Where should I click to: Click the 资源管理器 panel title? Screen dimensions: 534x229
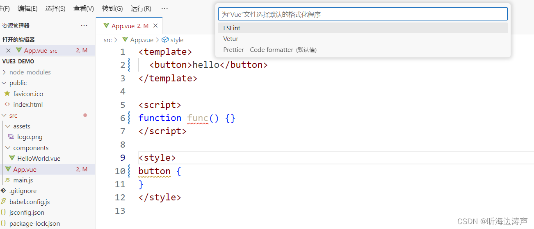[16, 25]
